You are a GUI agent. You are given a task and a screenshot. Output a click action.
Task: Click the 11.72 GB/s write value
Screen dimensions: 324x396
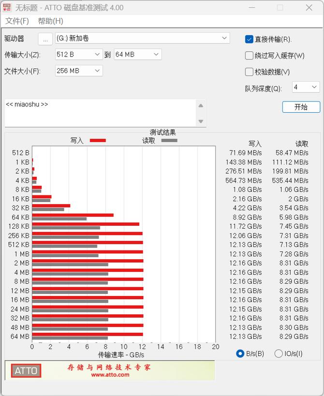pos(246,226)
